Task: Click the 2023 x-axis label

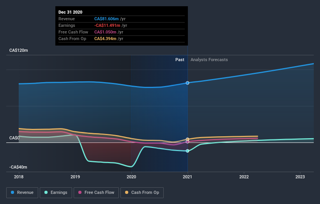Action: pyautogui.click(x=300, y=177)
